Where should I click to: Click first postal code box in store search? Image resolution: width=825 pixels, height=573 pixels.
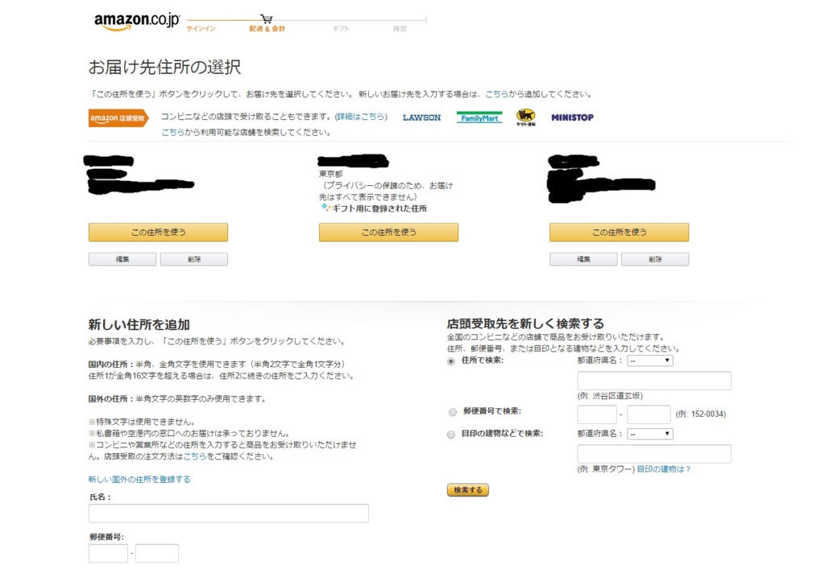point(597,414)
